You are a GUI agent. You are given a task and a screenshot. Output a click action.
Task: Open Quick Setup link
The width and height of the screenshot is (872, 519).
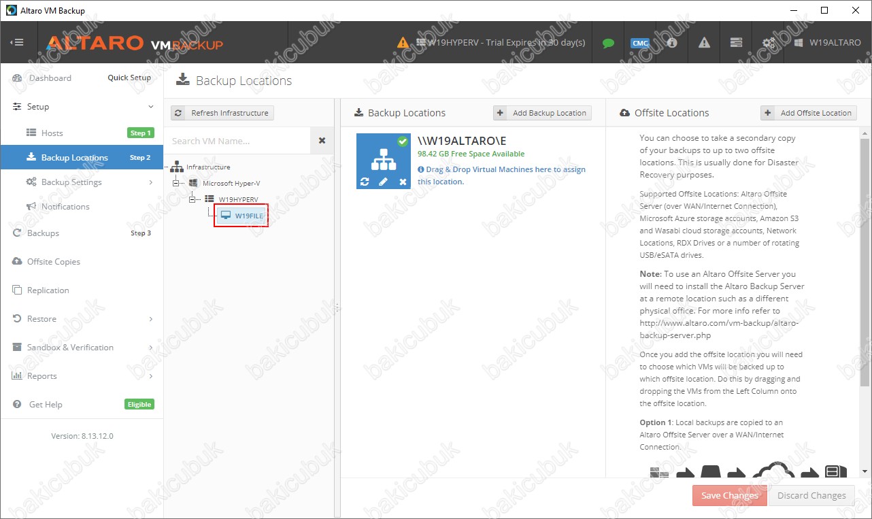tap(129, 78)
